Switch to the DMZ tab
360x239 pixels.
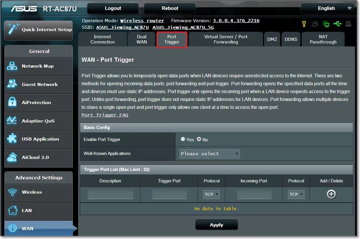[272, 39]
